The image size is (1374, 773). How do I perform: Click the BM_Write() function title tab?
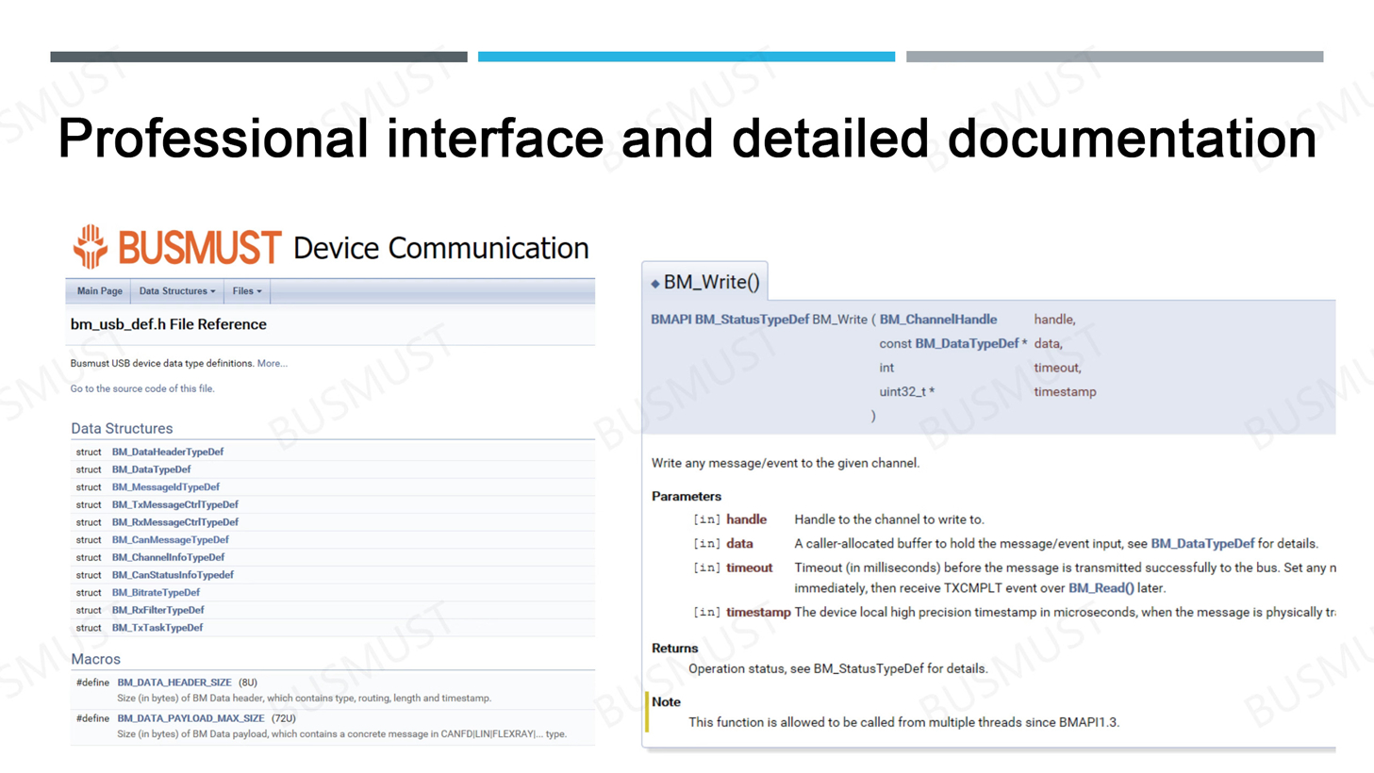pyautogui.click(x=711, y=282)
